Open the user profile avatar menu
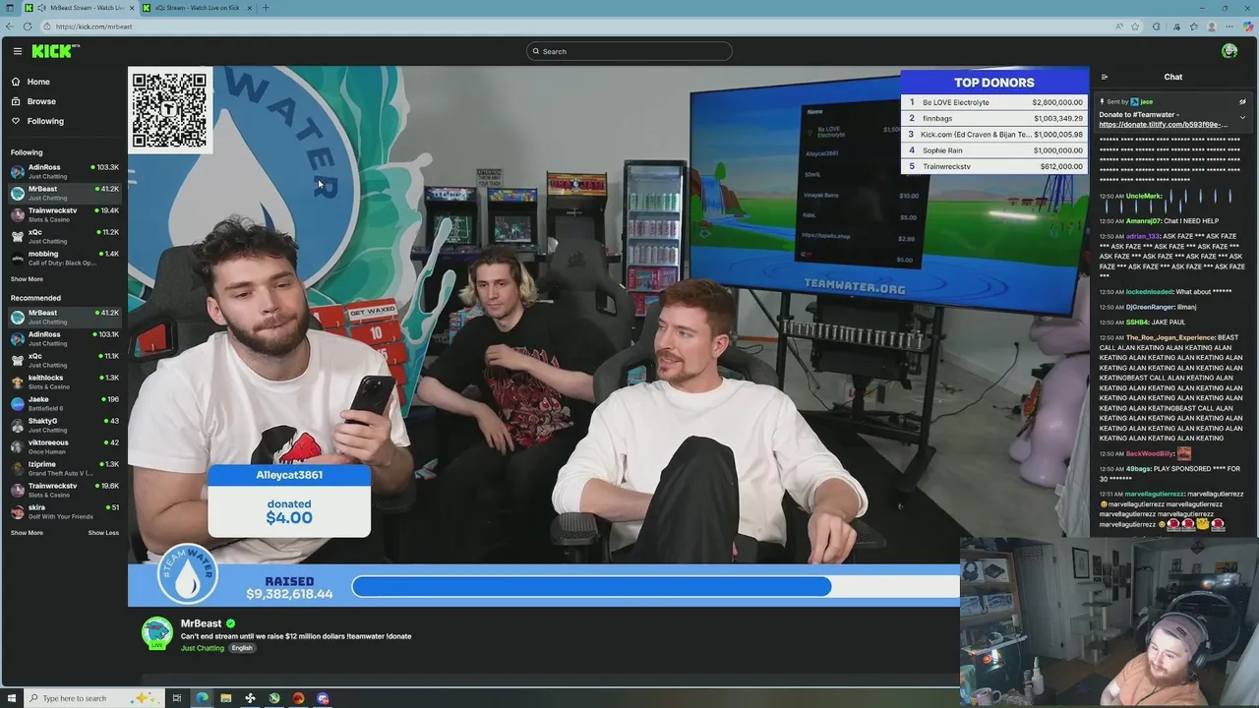 tap(1229, 51)
